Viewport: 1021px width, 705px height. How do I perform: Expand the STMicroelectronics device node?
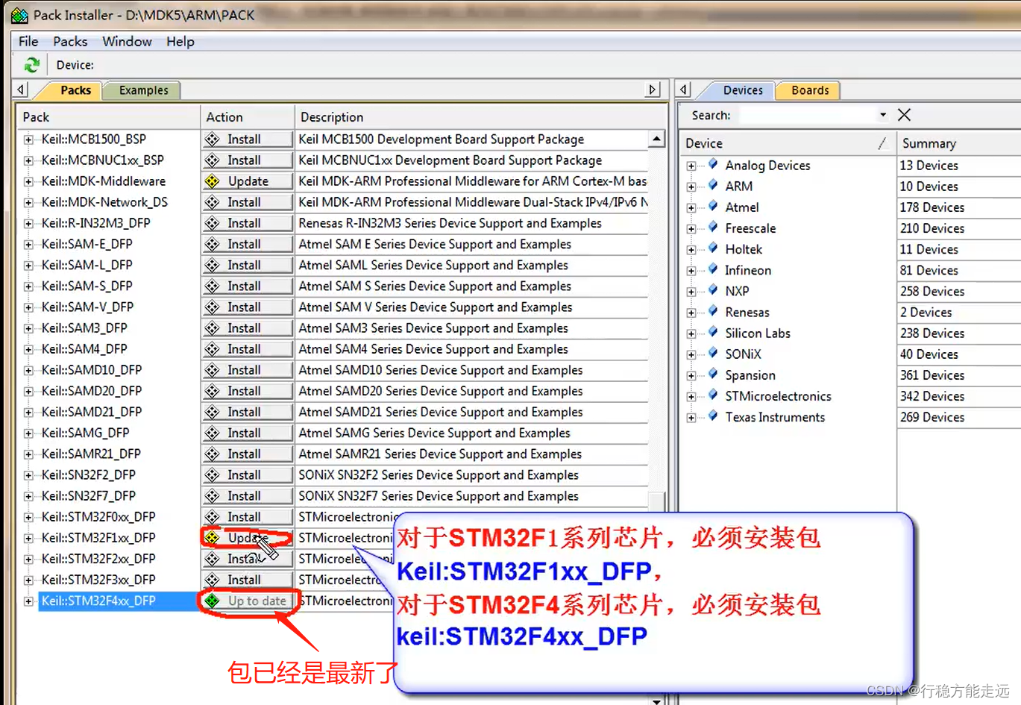point(691,397)
